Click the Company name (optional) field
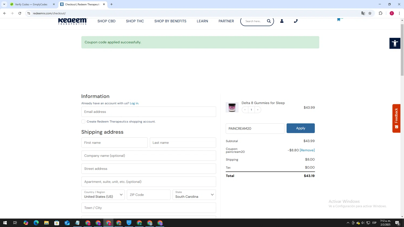The width and height of the screenshot is (404, 227). point(149,156)
